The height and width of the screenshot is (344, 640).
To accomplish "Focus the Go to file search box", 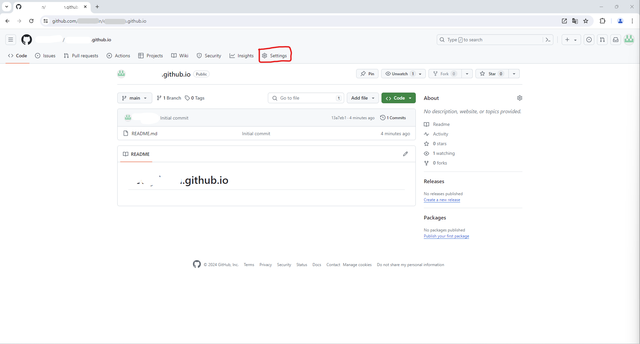I will (306, 98).
